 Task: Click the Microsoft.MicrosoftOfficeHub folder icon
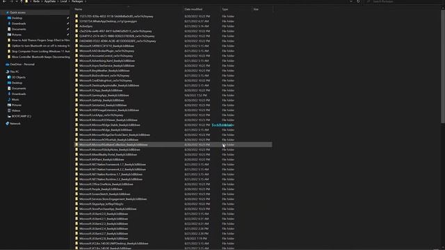76,140
